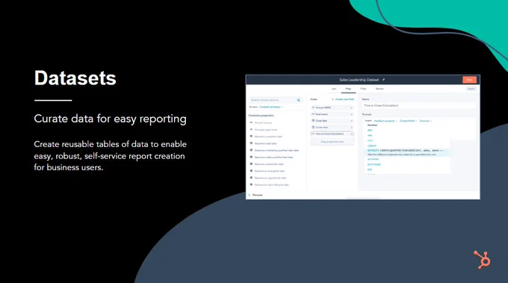Select Became an other lifecycle date property

(271, 185)
